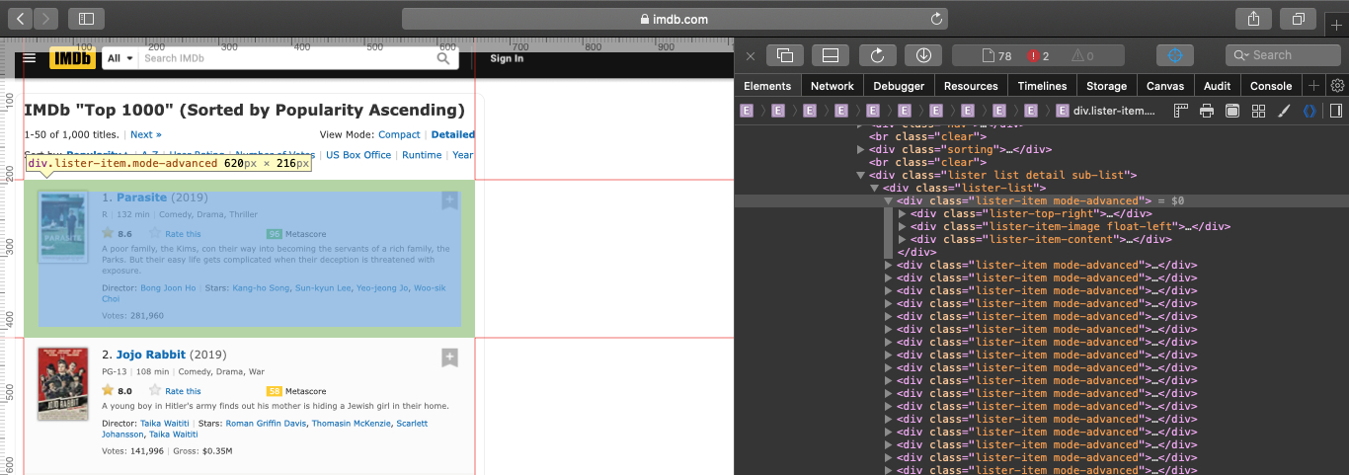1349x475 pixels.
Task: Open the IMDb hamburger menu
Action: pyautogui.click(x=30, y=58)
